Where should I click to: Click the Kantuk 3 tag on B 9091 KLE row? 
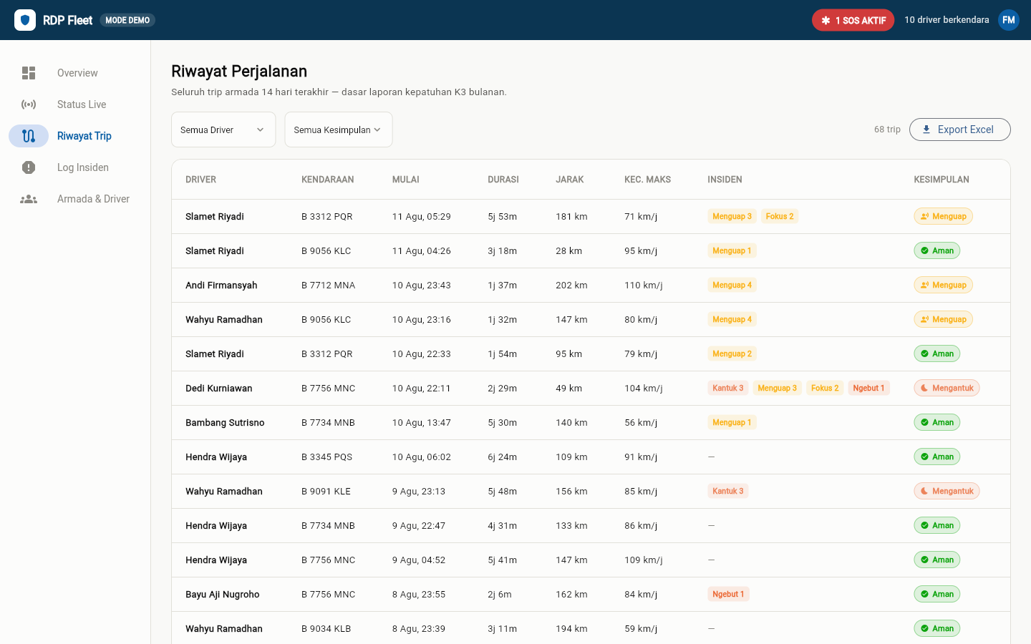pyautogui.click(x=728, y=491)
